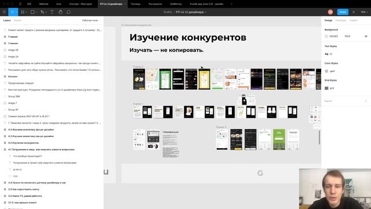Click the Drafts breadcrumb link
Screen dimensions: 371x209
pos(168,12)
